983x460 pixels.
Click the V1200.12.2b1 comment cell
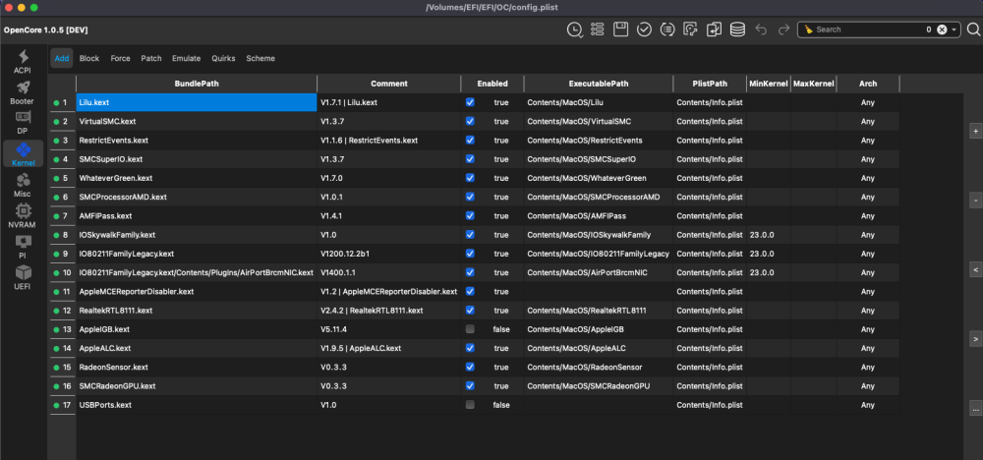388,254
